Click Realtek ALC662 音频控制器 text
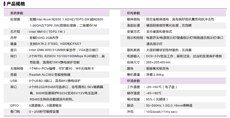230x118 pixels. 50,75
